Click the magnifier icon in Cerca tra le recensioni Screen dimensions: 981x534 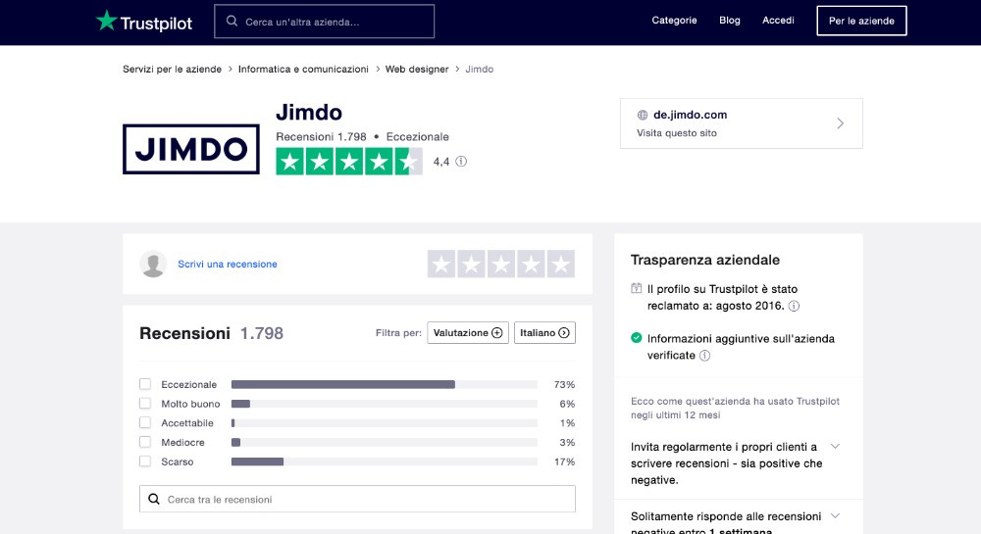(x=153, y=499)
